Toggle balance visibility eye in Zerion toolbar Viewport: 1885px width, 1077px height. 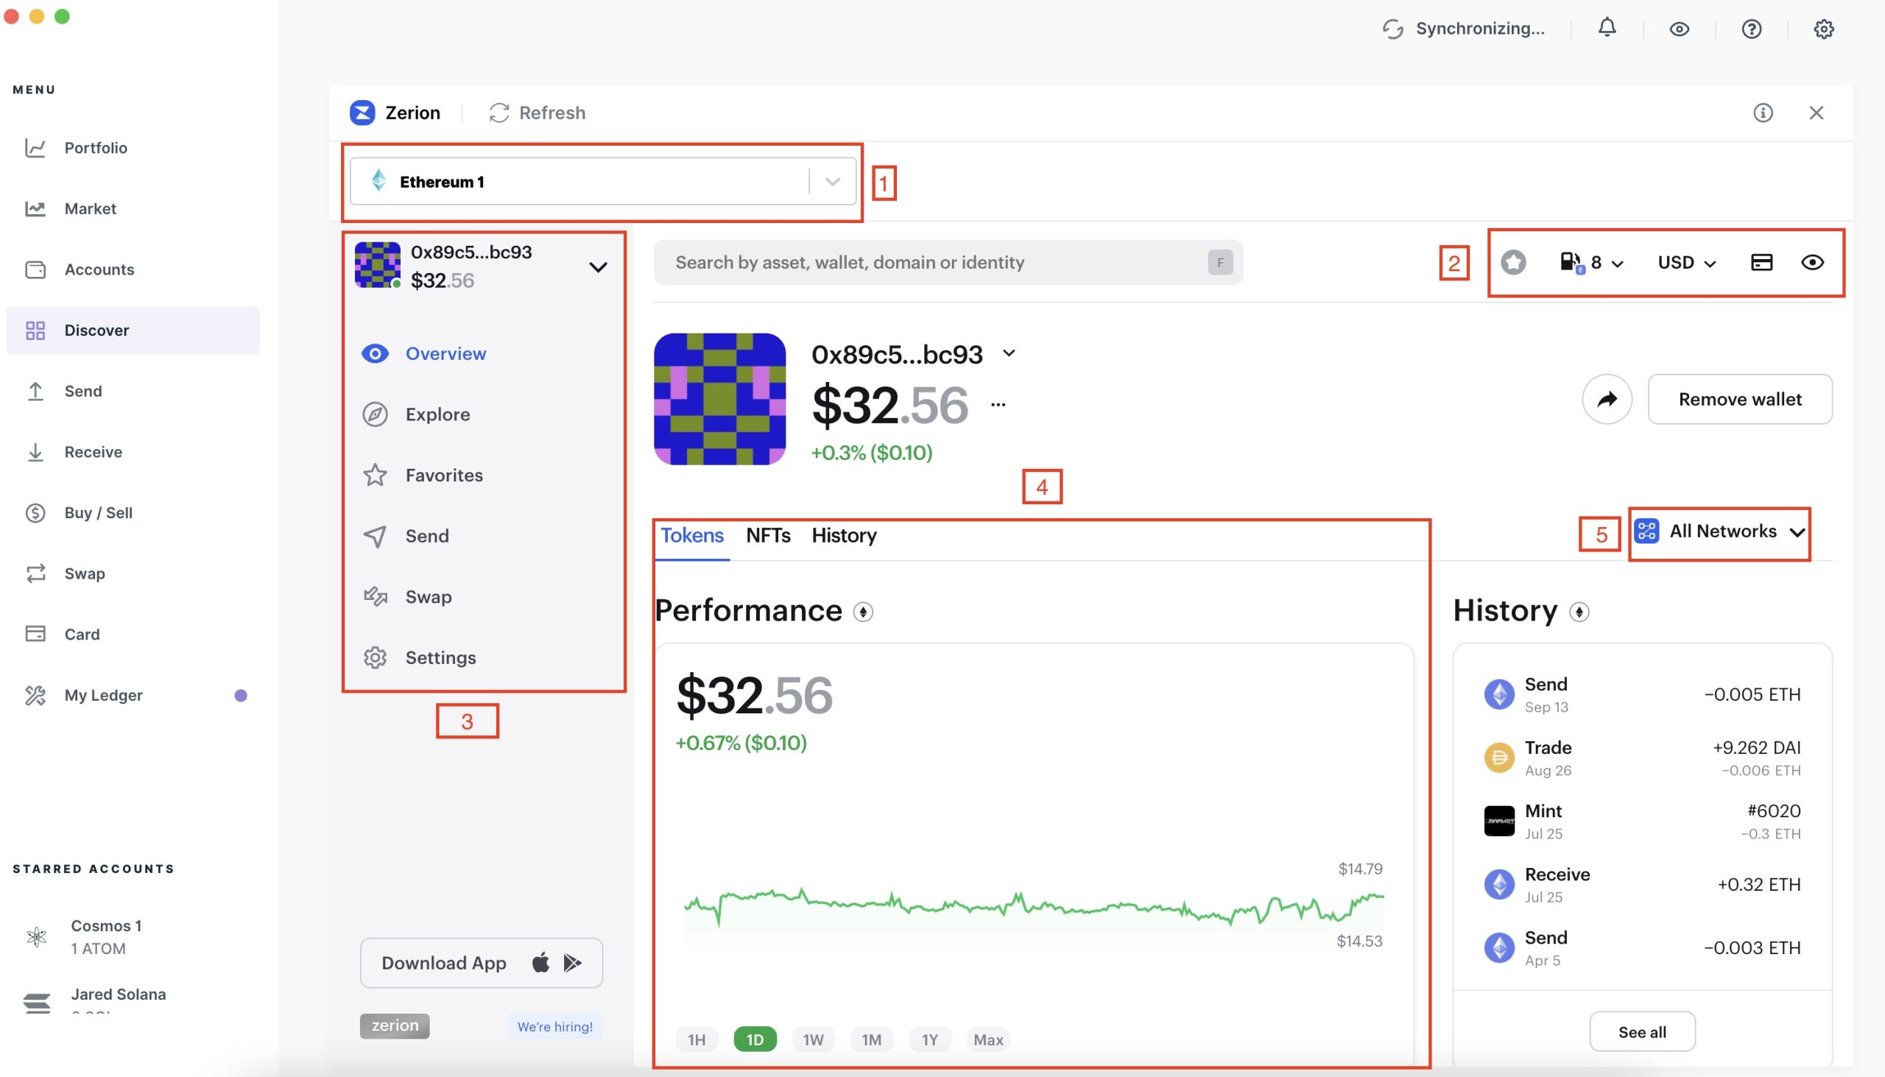click(1812, 262)
